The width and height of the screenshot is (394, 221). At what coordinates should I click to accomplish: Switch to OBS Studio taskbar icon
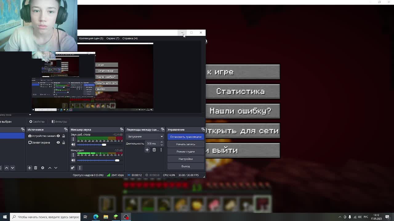click(126, 217)
